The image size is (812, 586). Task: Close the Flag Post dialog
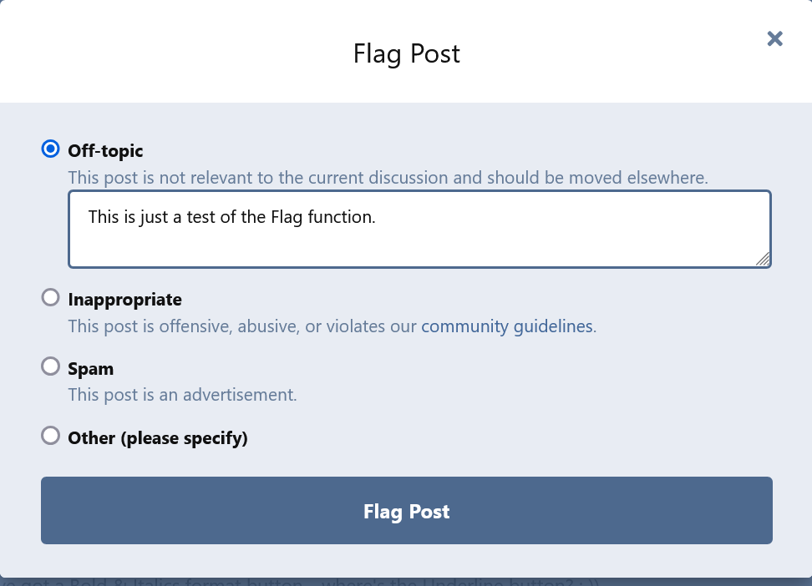pos(774,39)
